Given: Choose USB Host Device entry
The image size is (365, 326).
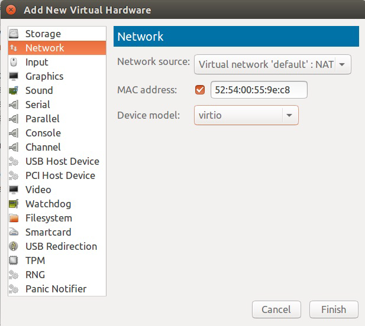Looking at the screenshot, I should pos(62,161).
